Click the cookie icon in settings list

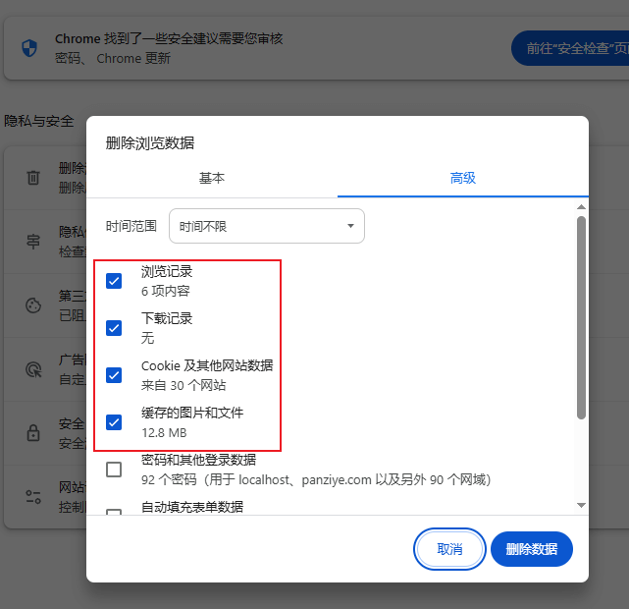(33, 305)
